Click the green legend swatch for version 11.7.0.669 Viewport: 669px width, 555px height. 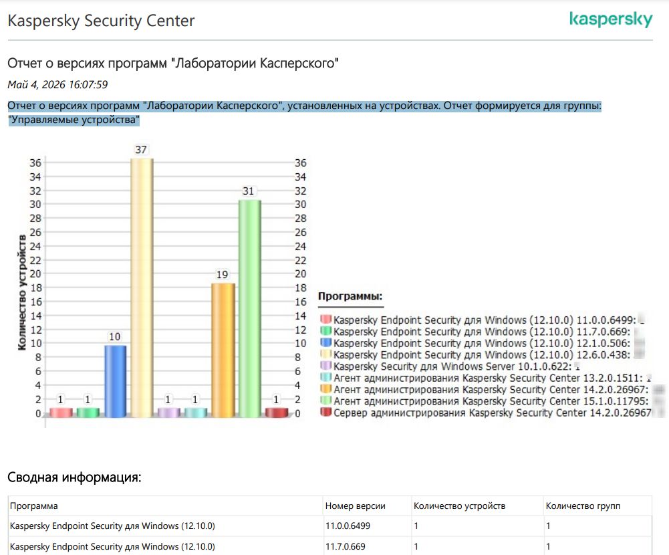click(326, 331)
